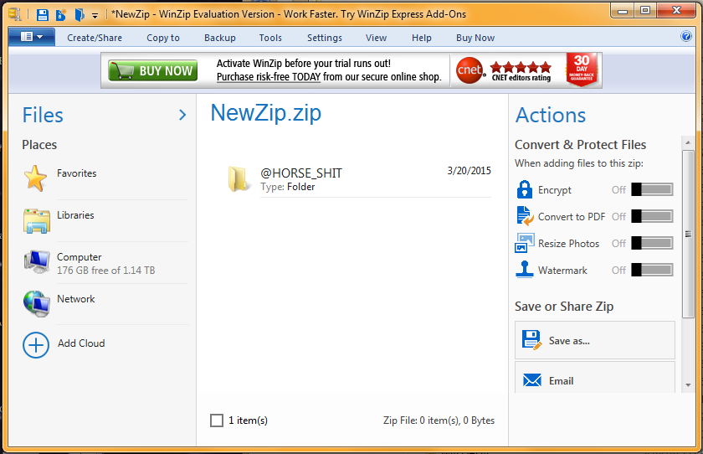
Task: Click the Save or Share Zip heading
Action: (x=564, y=307)
